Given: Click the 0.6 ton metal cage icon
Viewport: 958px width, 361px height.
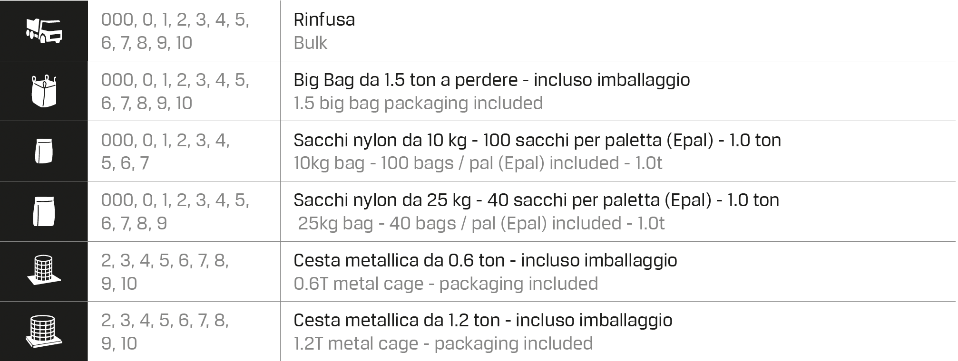Looking at the screenshot, I should [44, 271].
